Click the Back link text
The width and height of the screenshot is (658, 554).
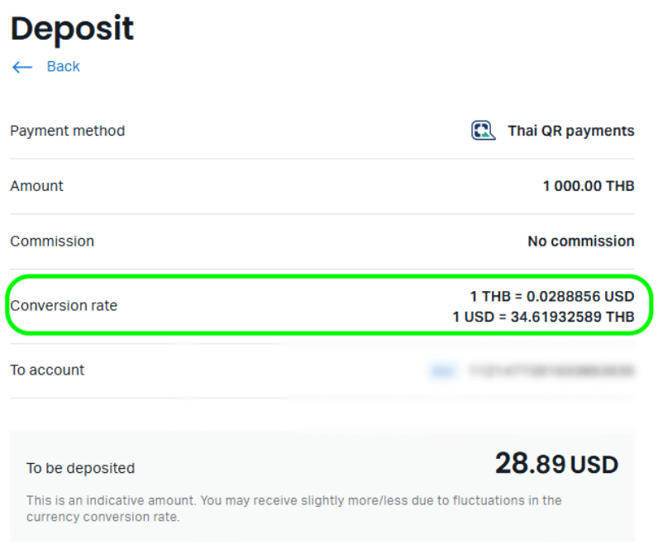click(63, 66)
